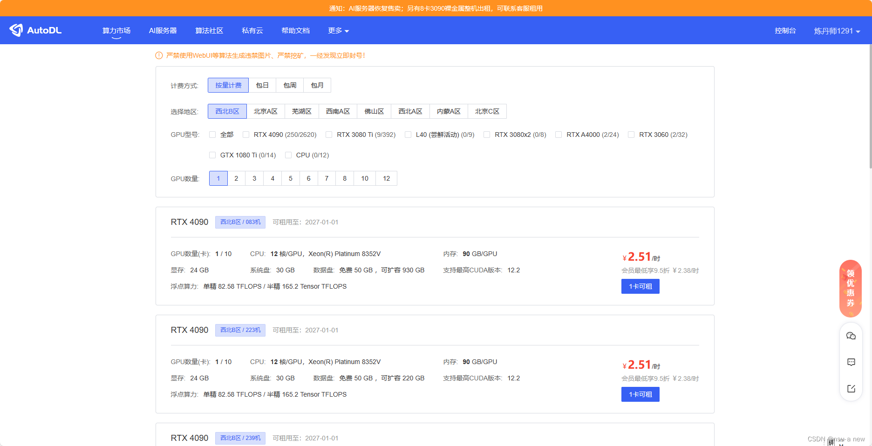Open 算法社区 in the nav bar

point(209,31)
